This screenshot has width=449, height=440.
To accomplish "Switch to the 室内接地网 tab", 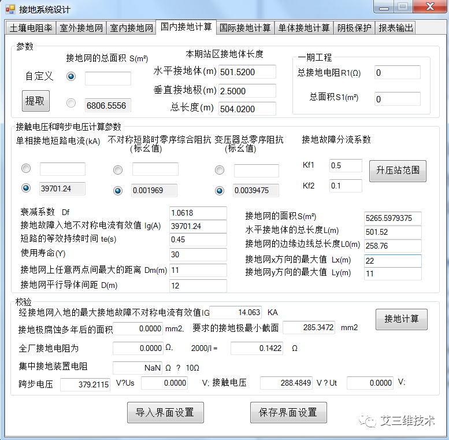I will pyautogui.click(x=131, y=28).
